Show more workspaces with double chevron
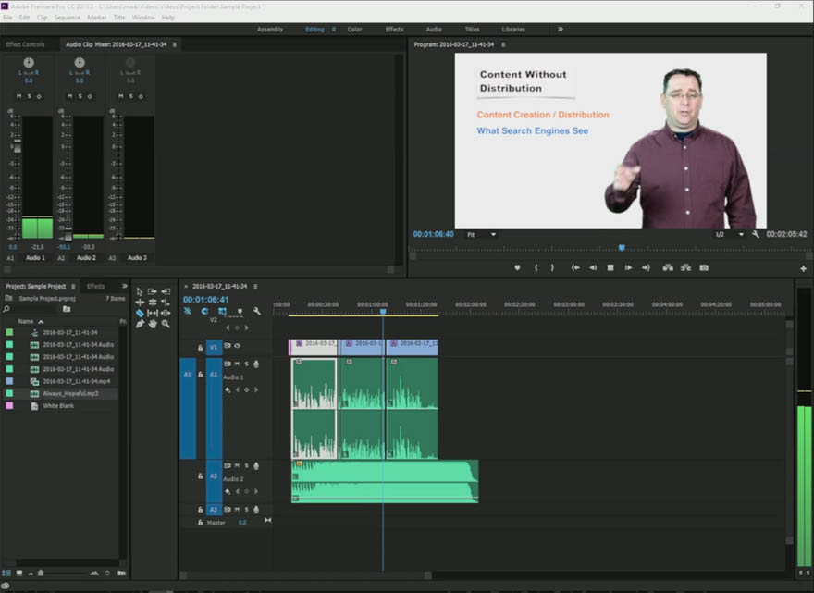814x593 pixels. tap(561, 29)
